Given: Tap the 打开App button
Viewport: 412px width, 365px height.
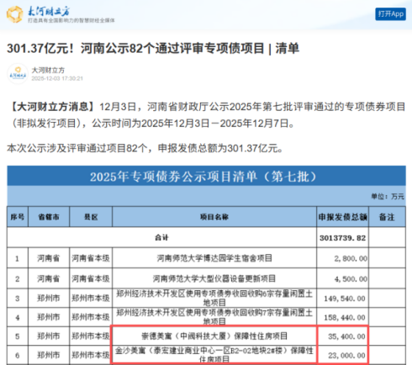Looking at the screenshot, I should 390,14.
